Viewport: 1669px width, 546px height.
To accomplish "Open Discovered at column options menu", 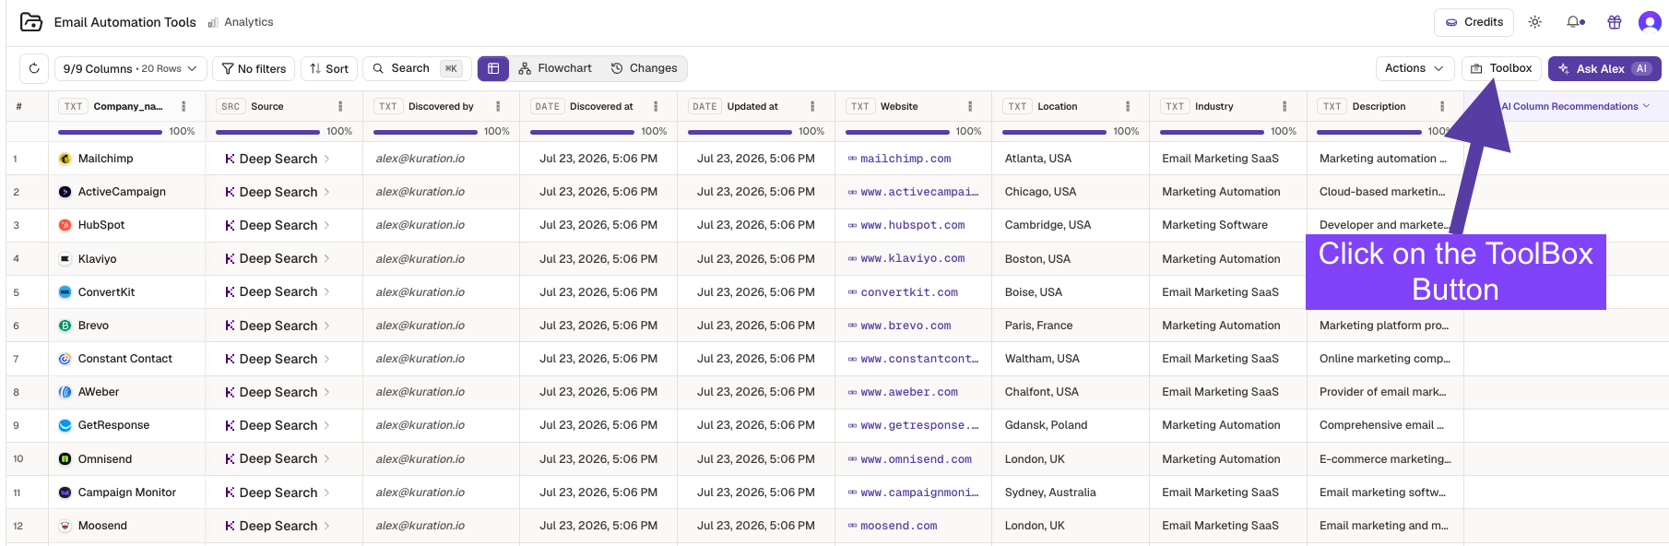I will click(x=656, y=106).
